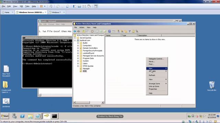This screenshot has width=220, height=123.
Task: Open the All Tasks submenu
Action: [157, 71]
